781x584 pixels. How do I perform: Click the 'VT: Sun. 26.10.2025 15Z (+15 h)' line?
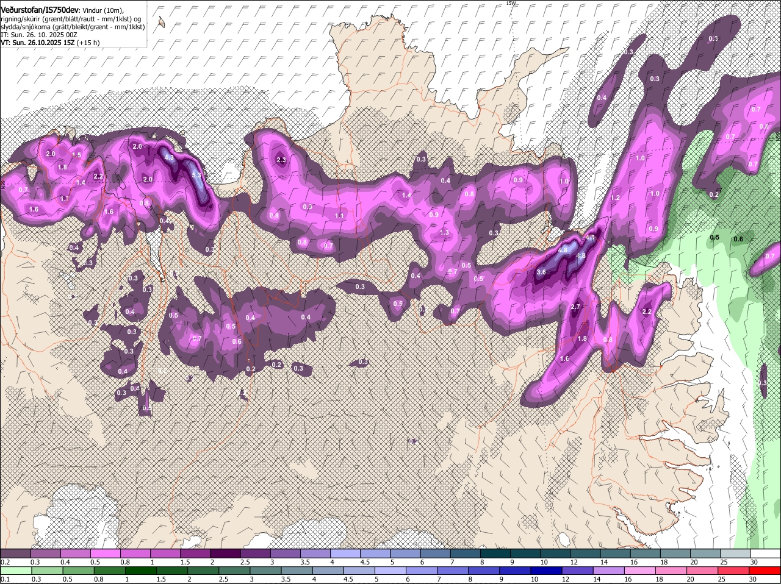point(50,43)
